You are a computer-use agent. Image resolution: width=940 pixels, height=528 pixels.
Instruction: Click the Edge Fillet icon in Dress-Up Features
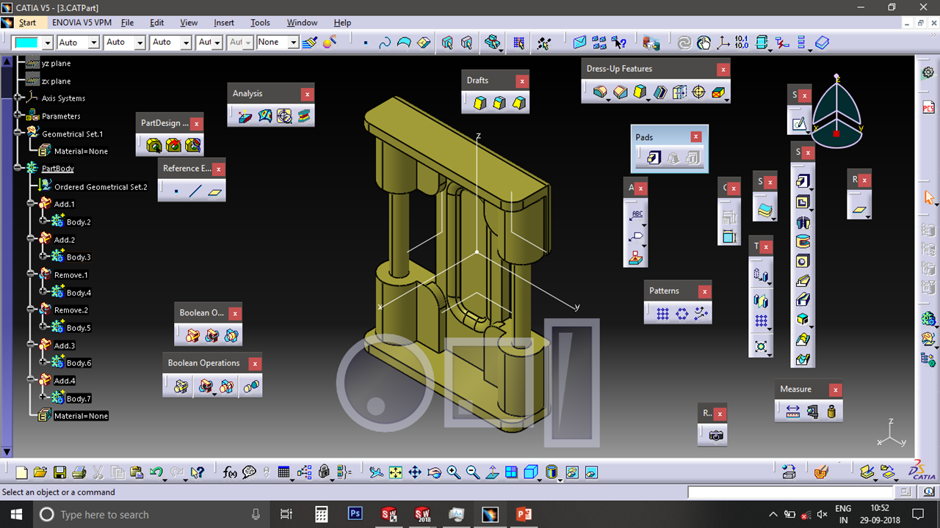[x=601, y=92]
